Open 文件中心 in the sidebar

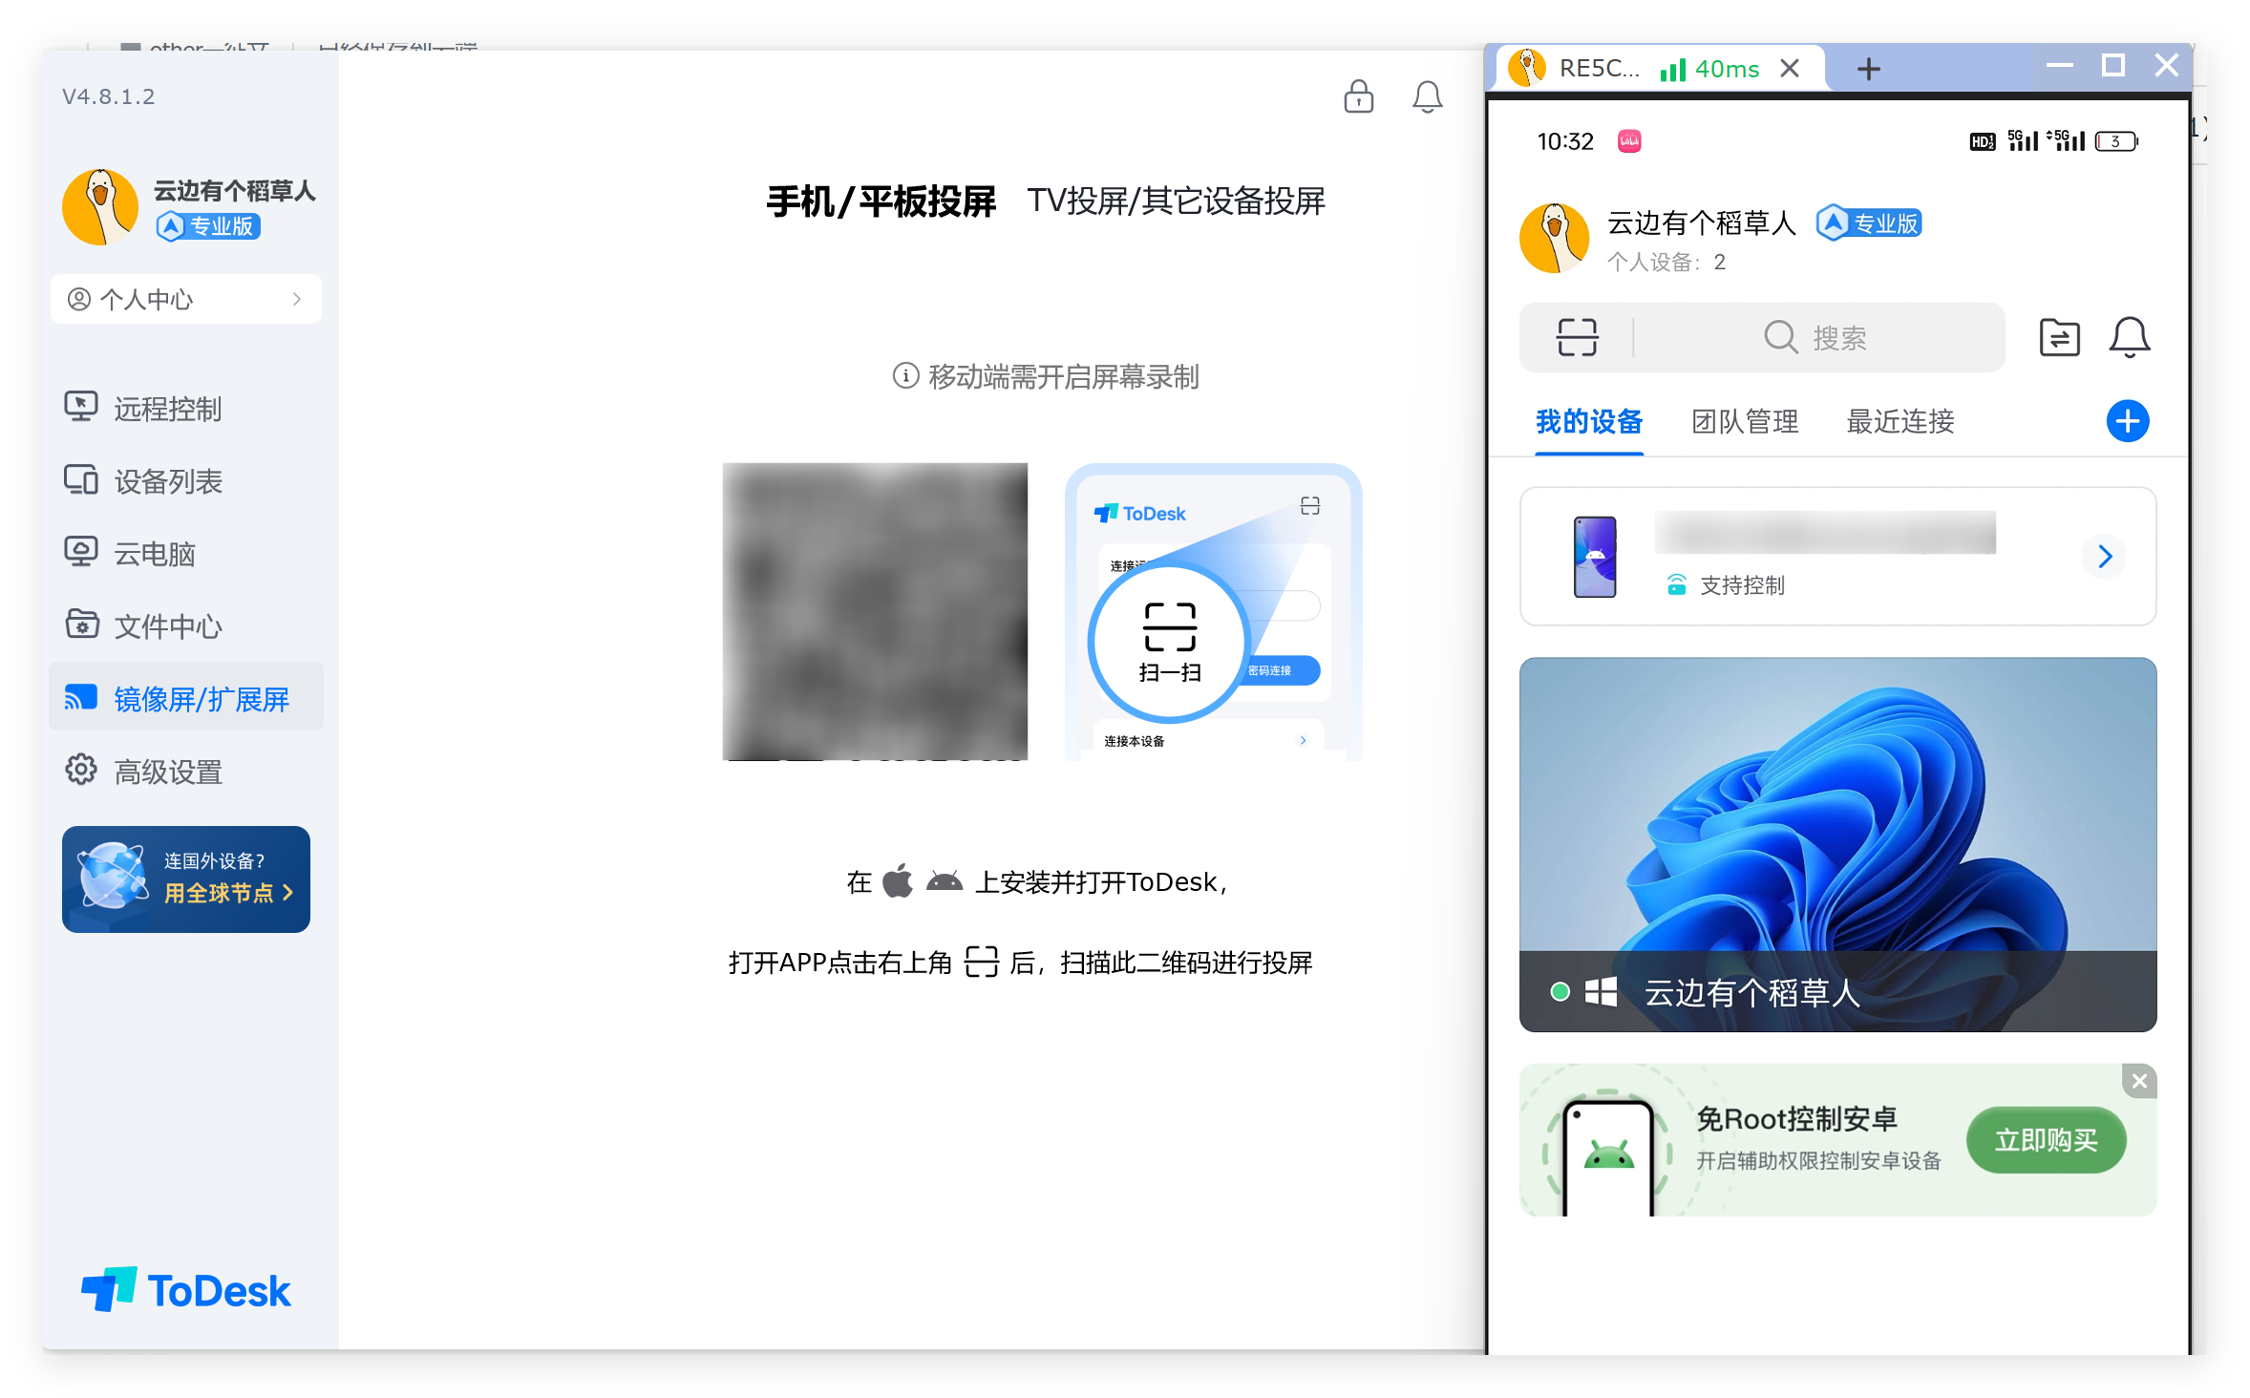(186, 626)
